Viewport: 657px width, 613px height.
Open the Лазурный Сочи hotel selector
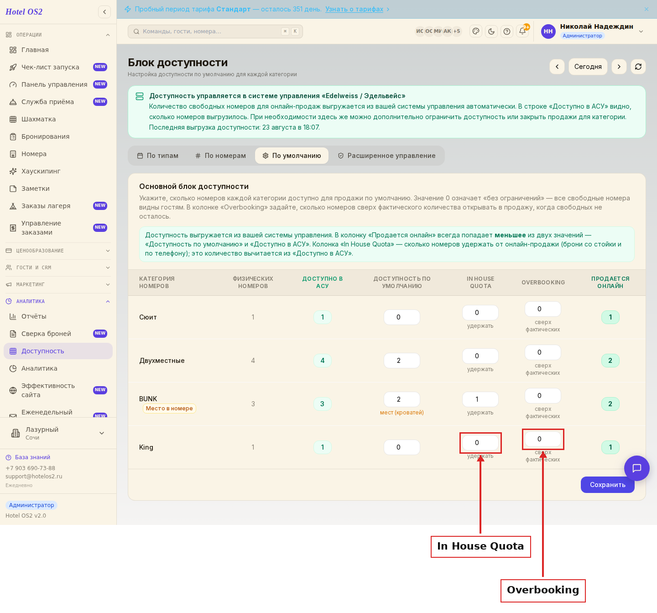pos(58,433)
